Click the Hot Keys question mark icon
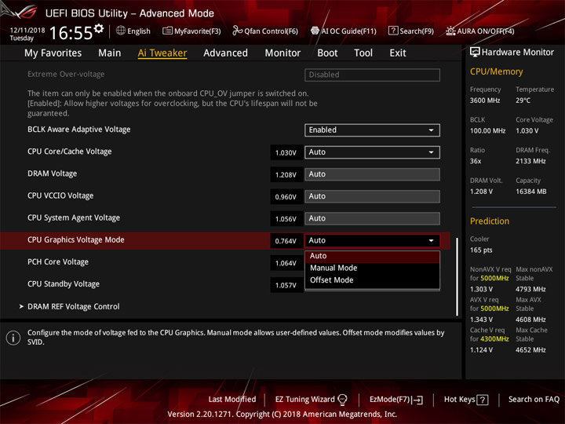This screenshot has width=565, height=424. (483, 400)
